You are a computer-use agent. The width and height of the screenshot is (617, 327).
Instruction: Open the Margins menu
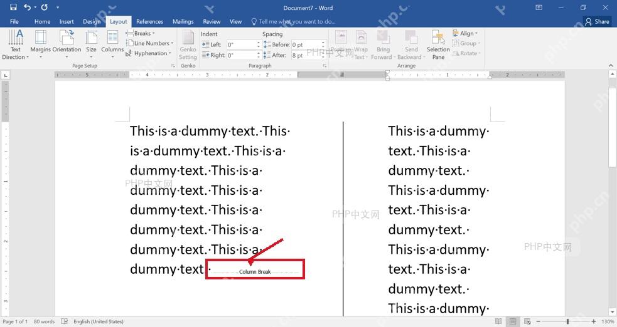(41, 45)
